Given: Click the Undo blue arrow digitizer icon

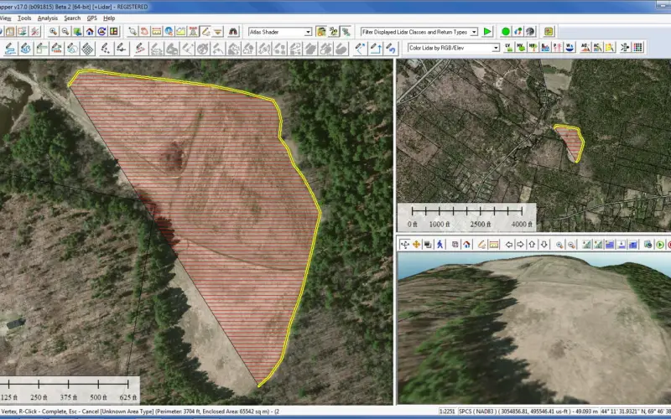Looking at the screenshot, I should click(391, 49).
